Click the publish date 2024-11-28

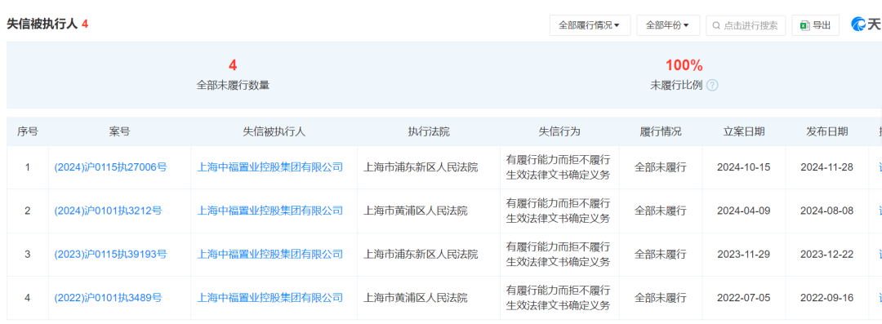pos(826,167)
